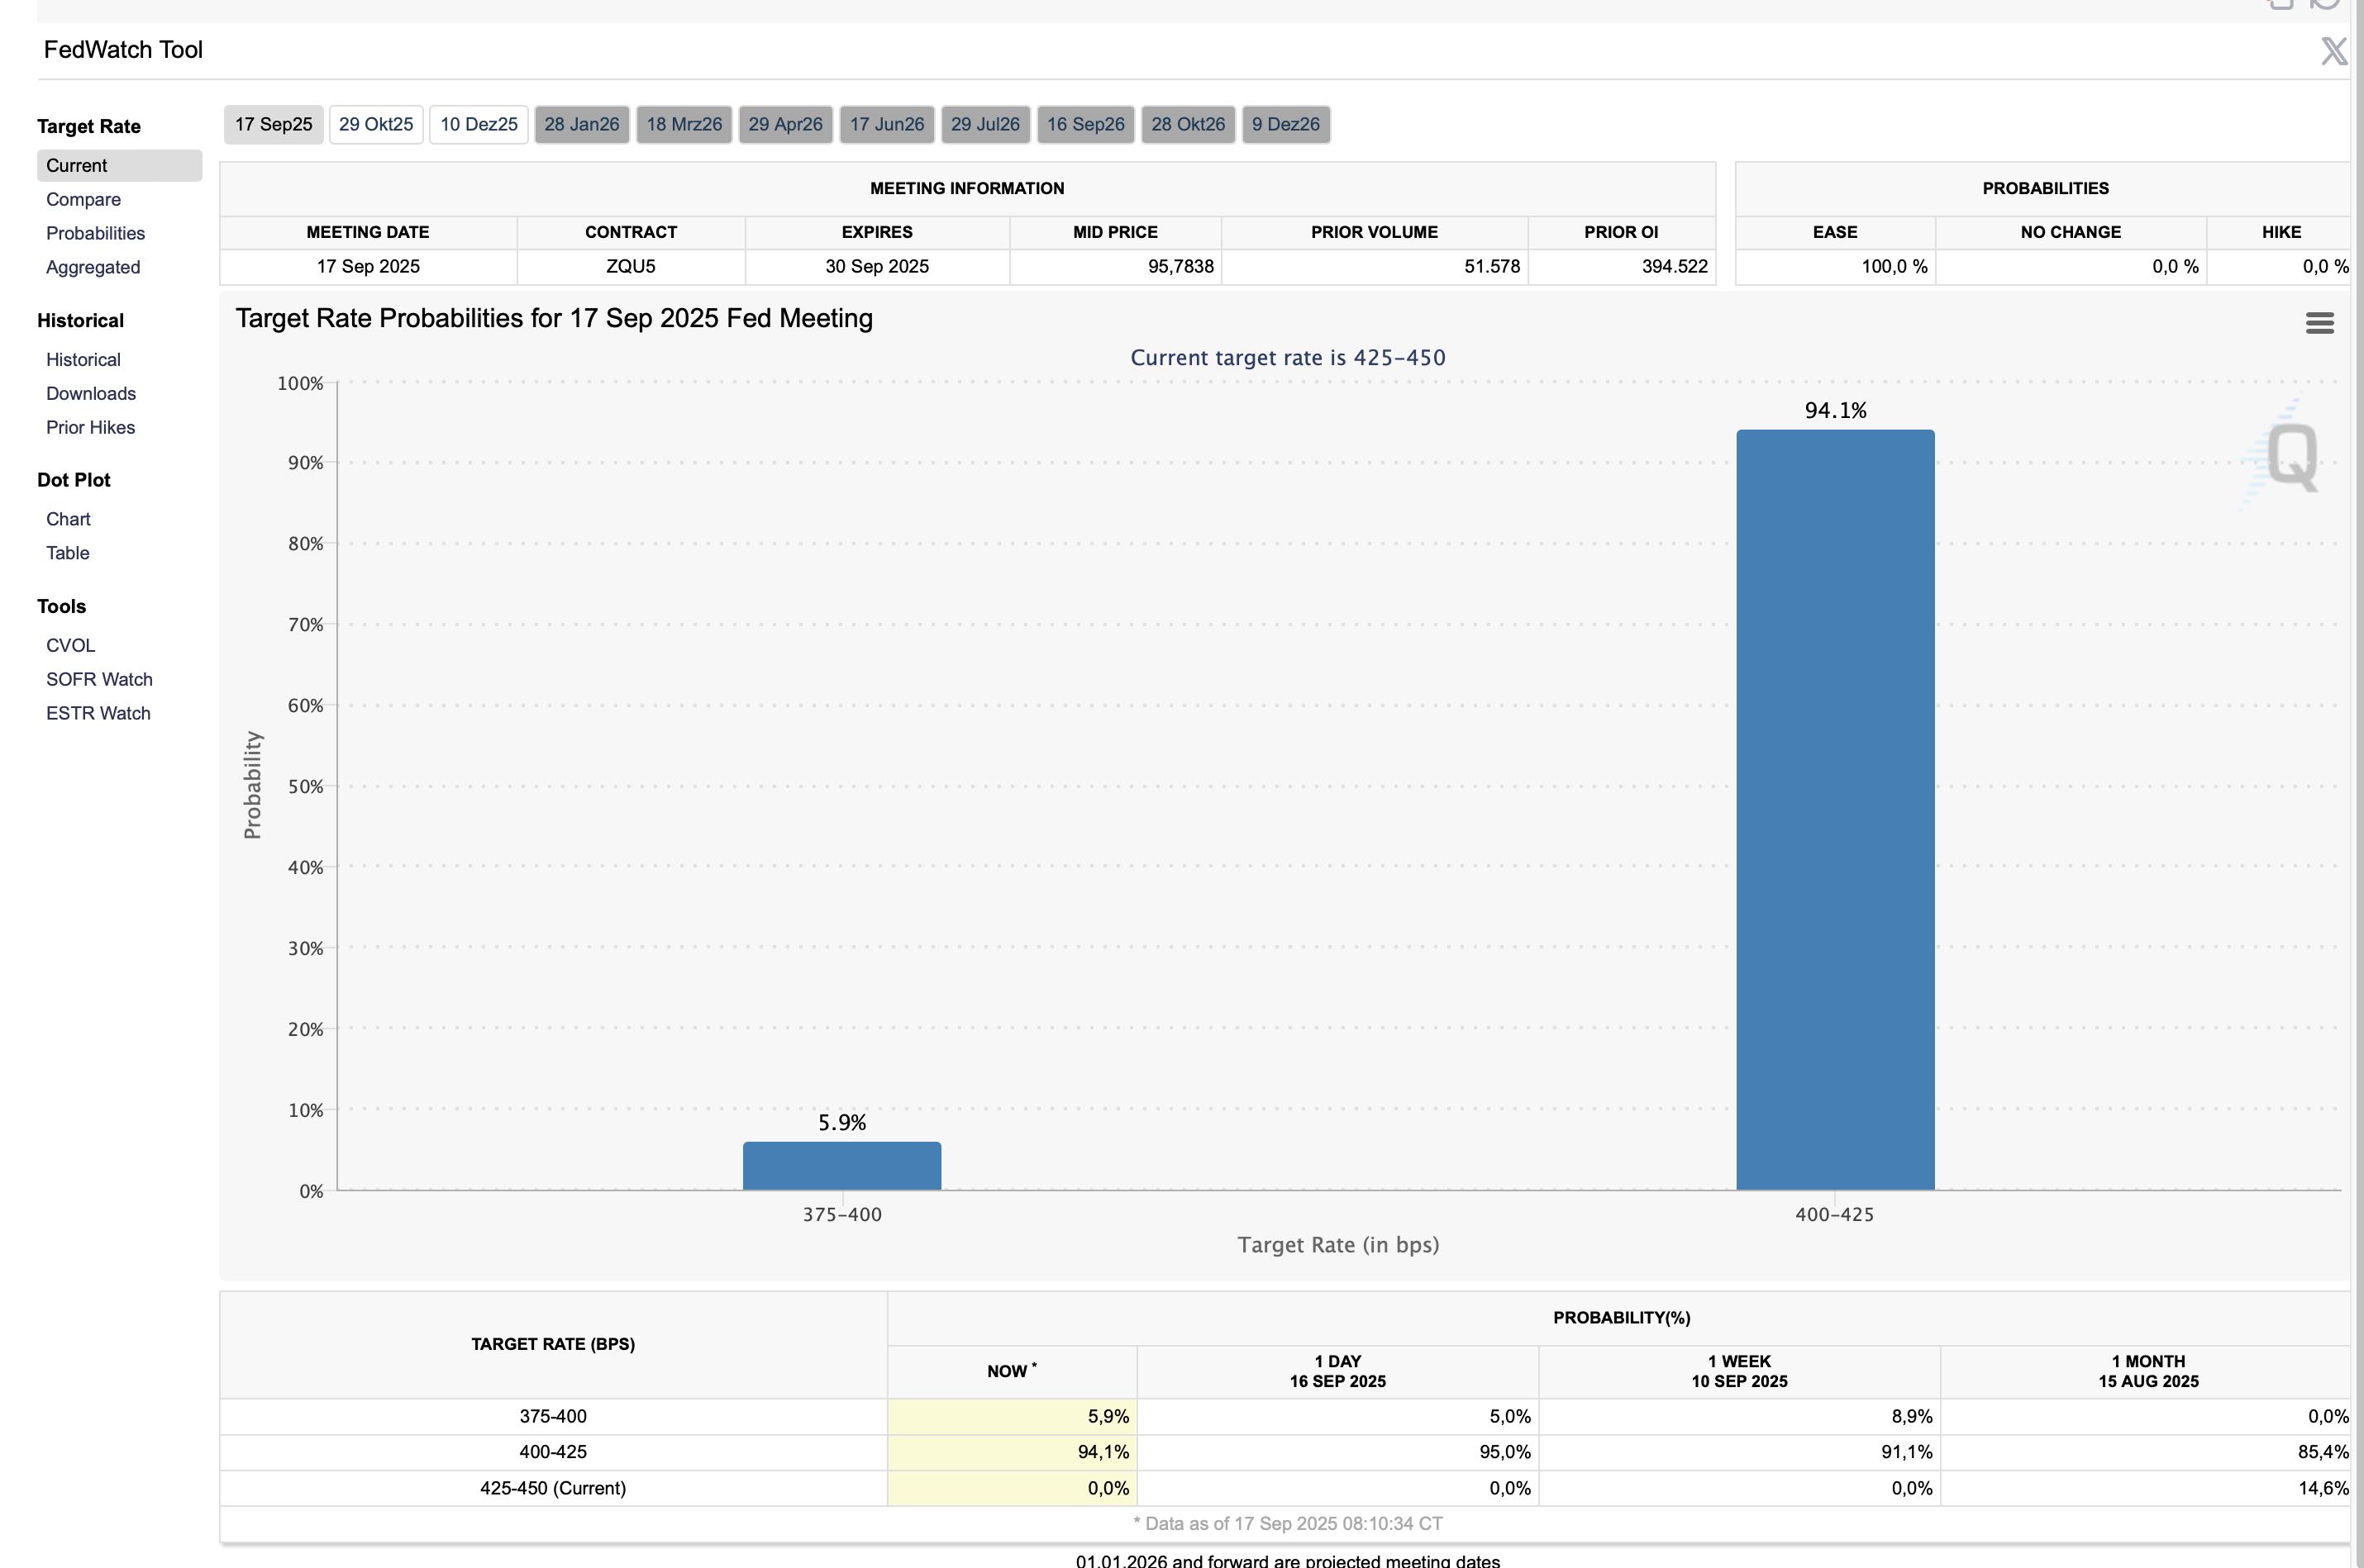Go to Probabilities in Target Rate
Image resolution: width=2364 pixels, height=1568 pixels.
[95, 233]
